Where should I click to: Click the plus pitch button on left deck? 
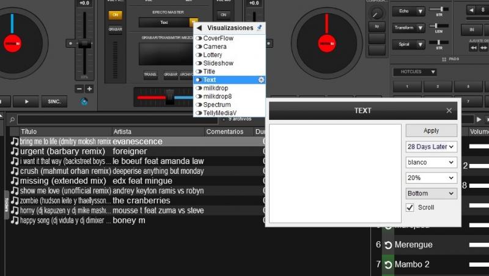pos(89,89)
